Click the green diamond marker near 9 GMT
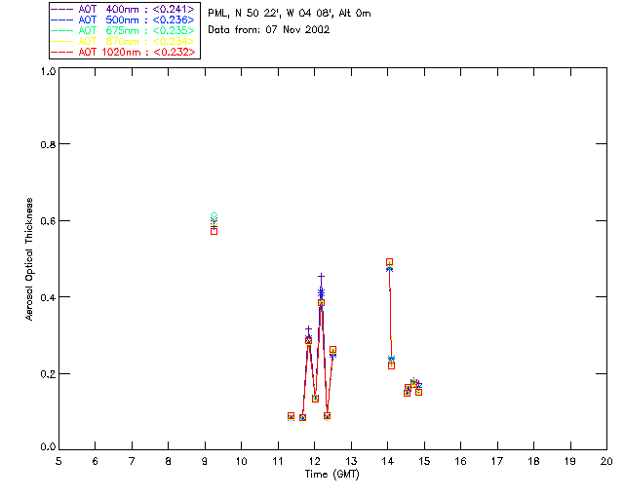Viewport: 624px width, 499px height. [x=214, y=215]
